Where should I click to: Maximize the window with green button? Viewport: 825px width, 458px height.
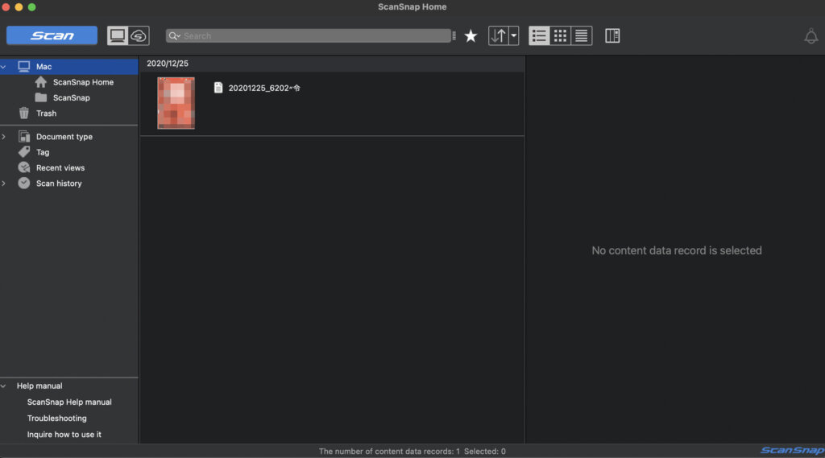click(32, 6)
